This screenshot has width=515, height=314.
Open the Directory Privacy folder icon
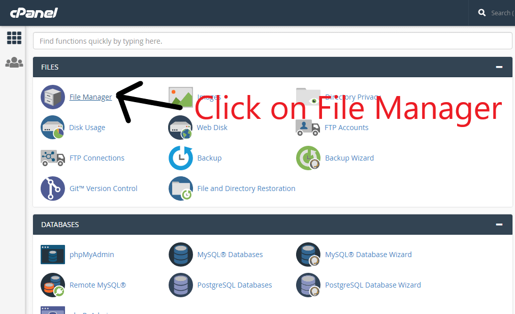pyautogui.click(x=308, y=97)
